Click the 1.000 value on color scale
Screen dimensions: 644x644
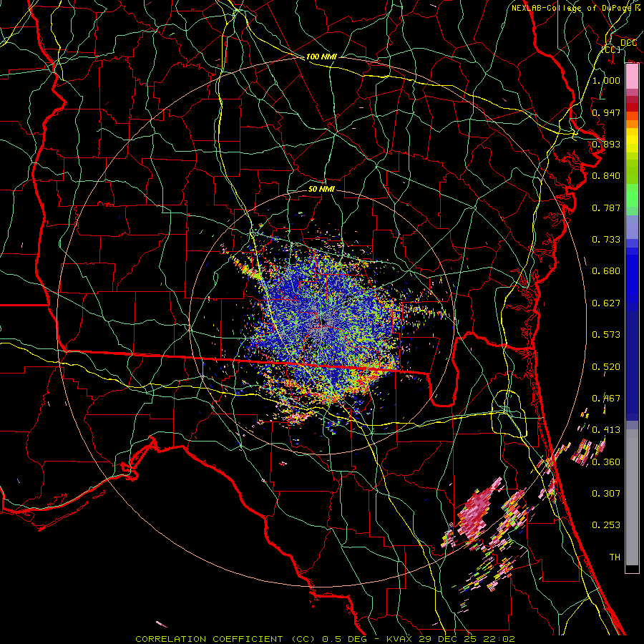pyautogui.click(x=606, y=80)
